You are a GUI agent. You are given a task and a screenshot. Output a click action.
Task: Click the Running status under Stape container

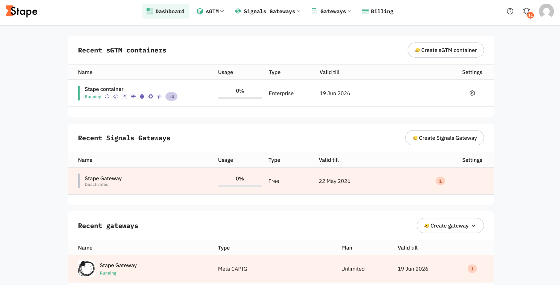click(93, 97)
